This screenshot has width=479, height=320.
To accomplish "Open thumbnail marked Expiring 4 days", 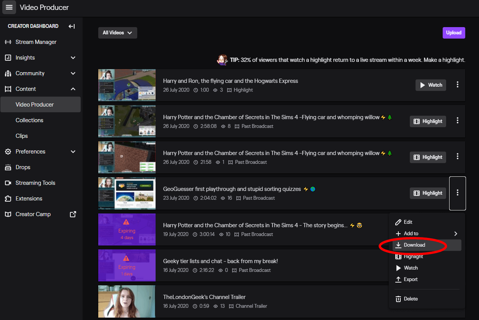I will (x=127, y=229).
